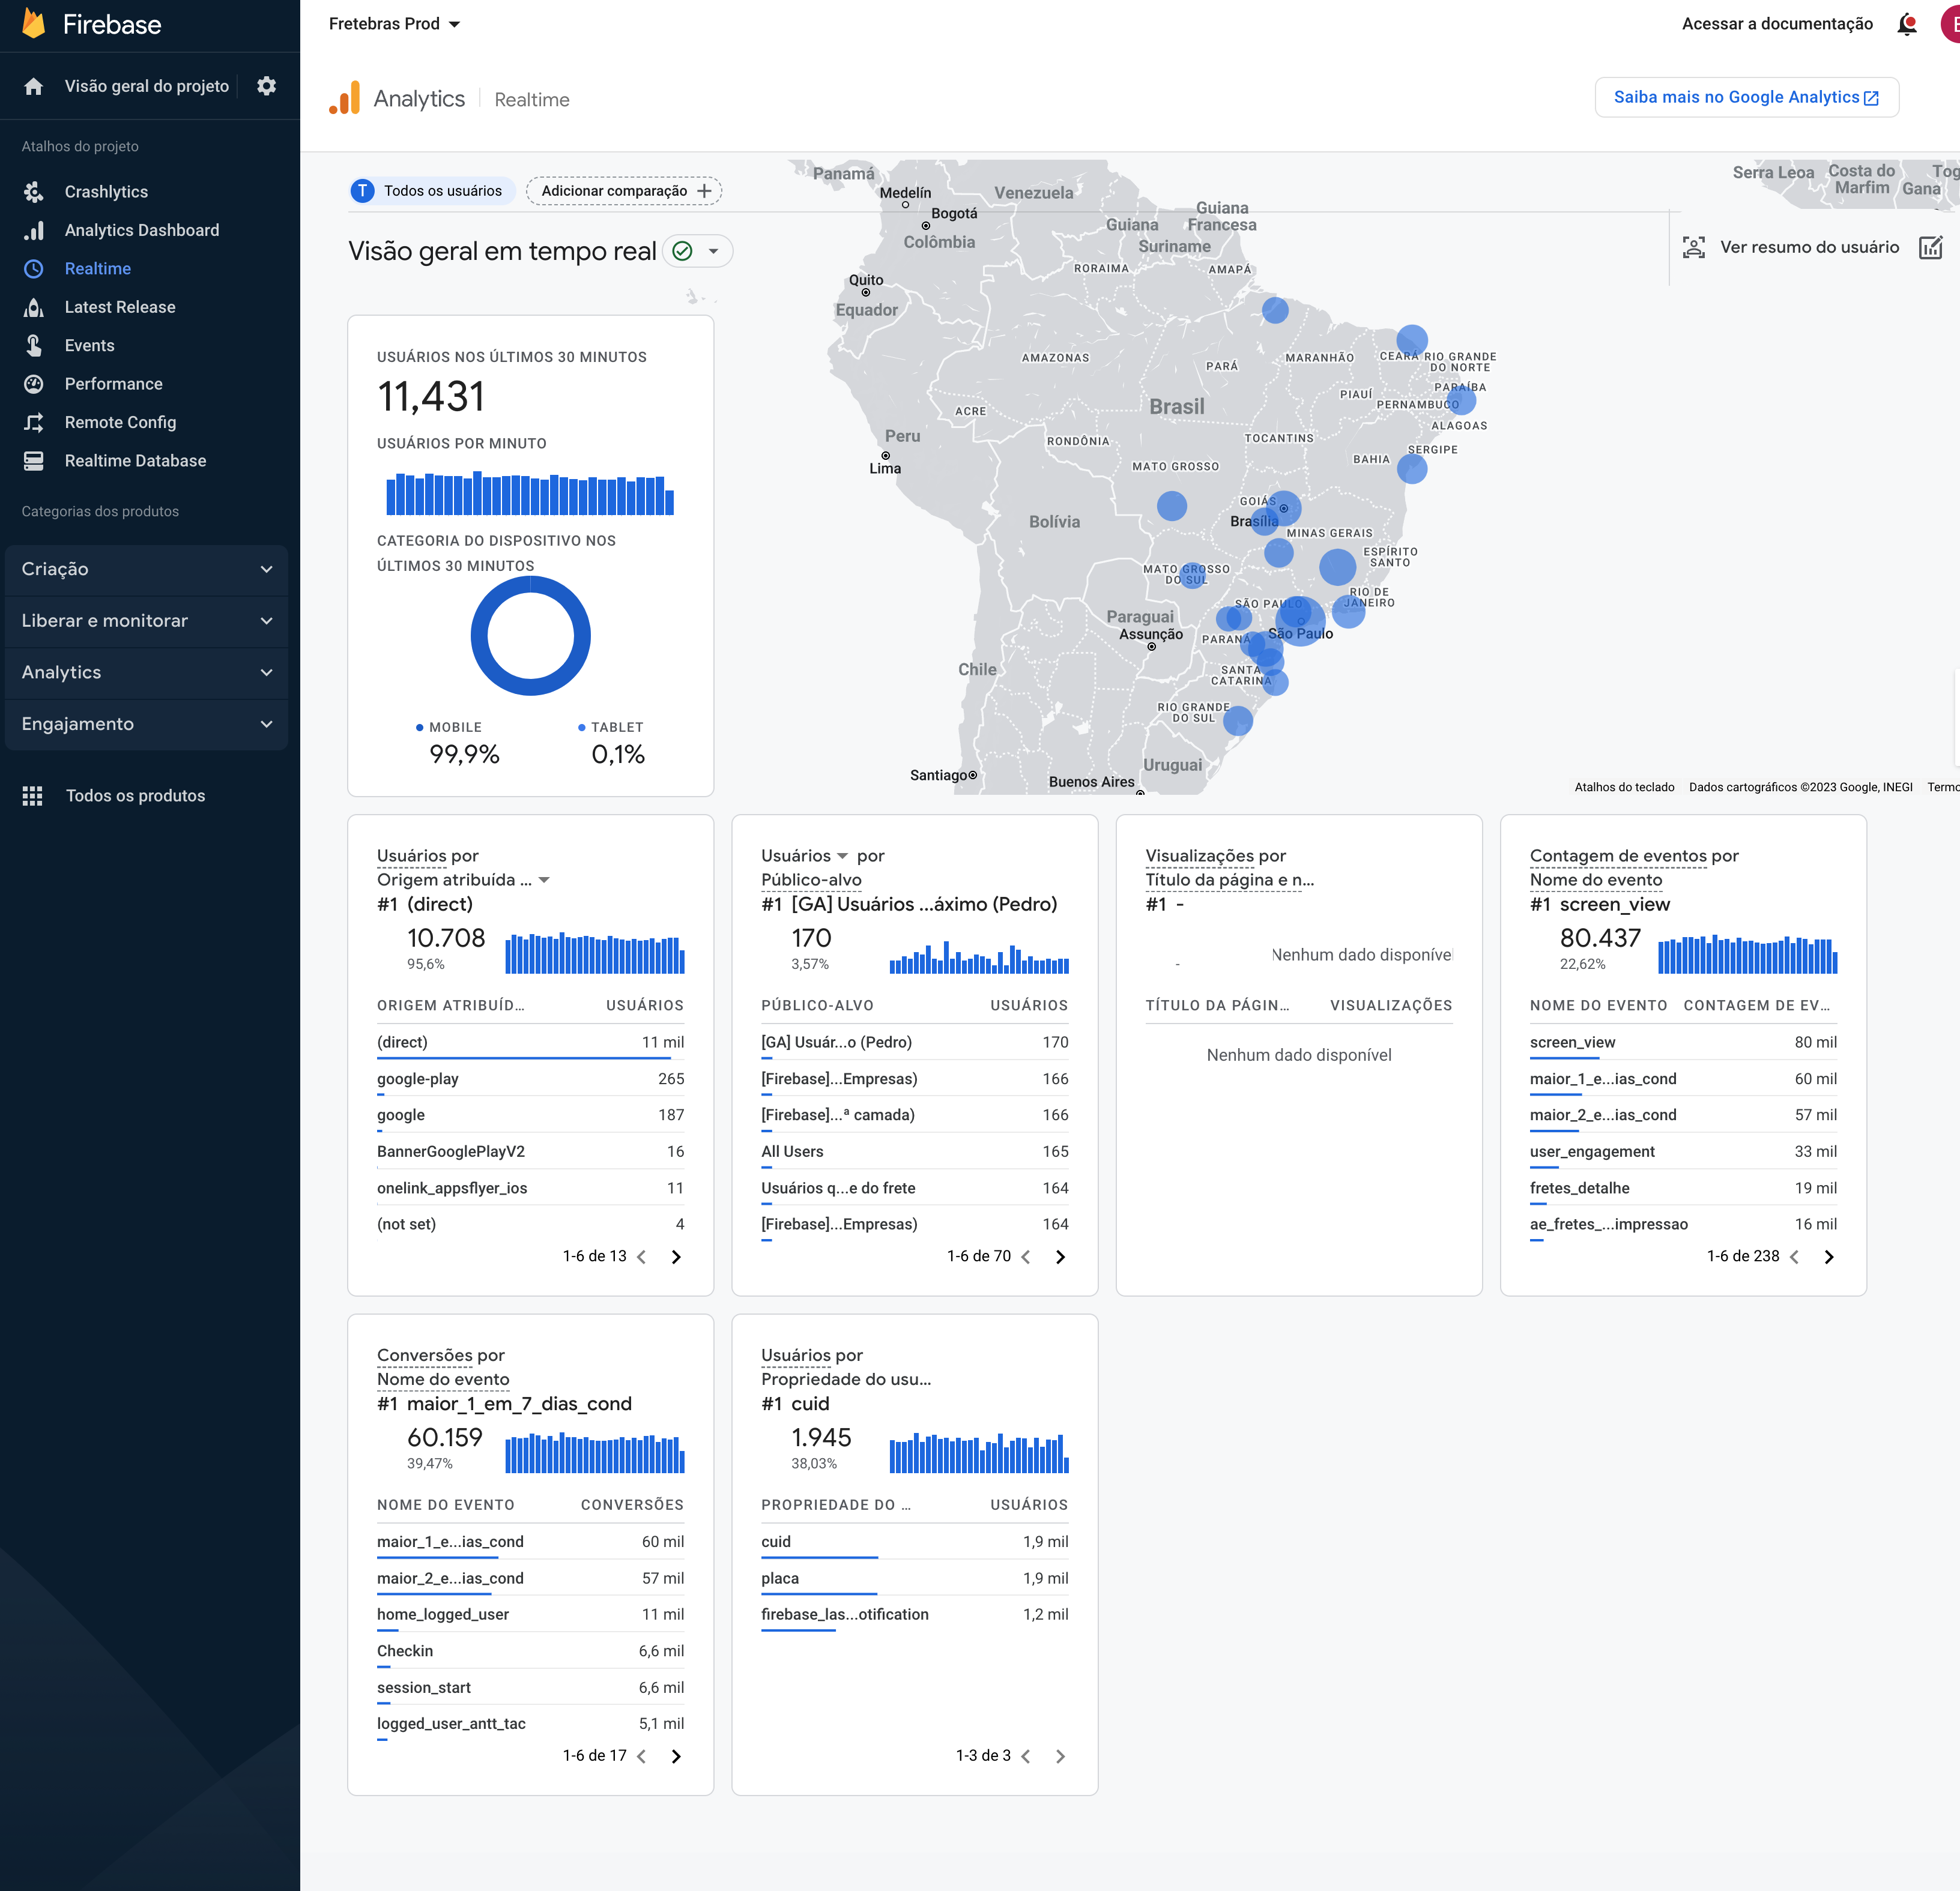Click the external link icon in Saiba mais
The width and height of the screenshot is (1960, 1891).
point(1871,98)
